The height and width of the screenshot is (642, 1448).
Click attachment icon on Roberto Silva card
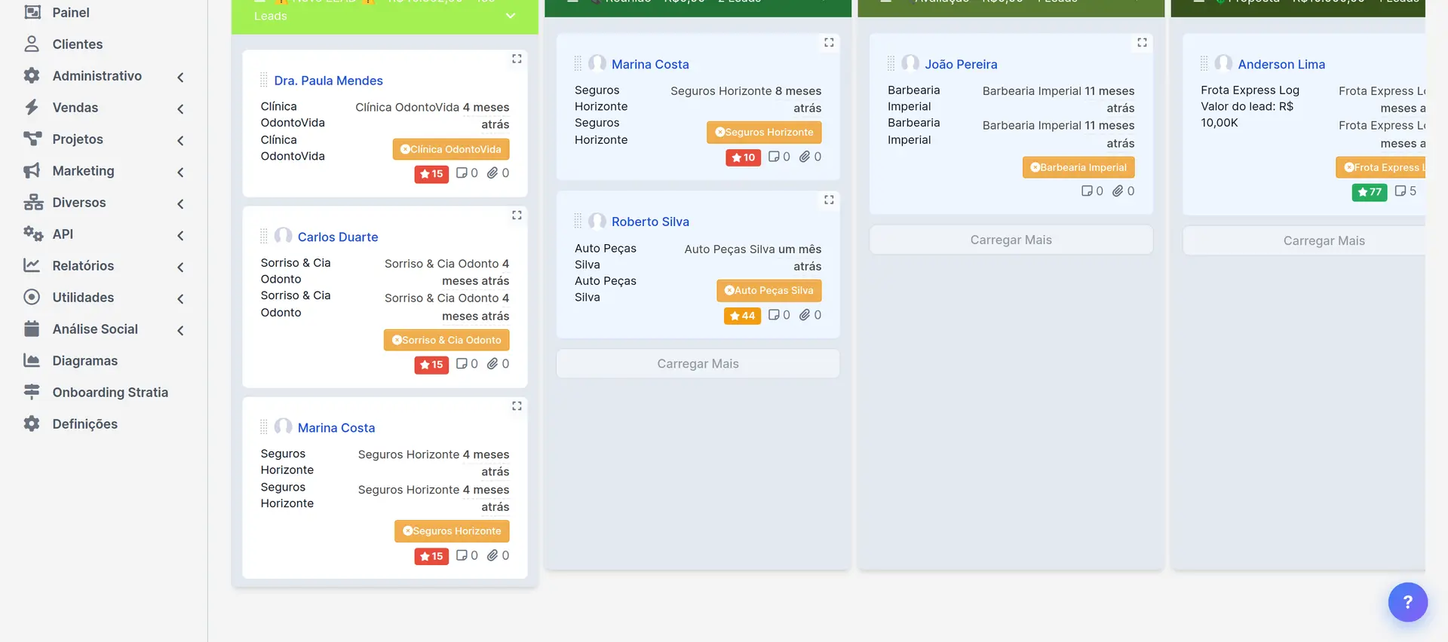805,314
